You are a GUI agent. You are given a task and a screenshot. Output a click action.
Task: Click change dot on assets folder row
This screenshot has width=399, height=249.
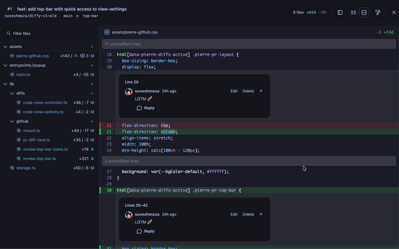(92, 47)
